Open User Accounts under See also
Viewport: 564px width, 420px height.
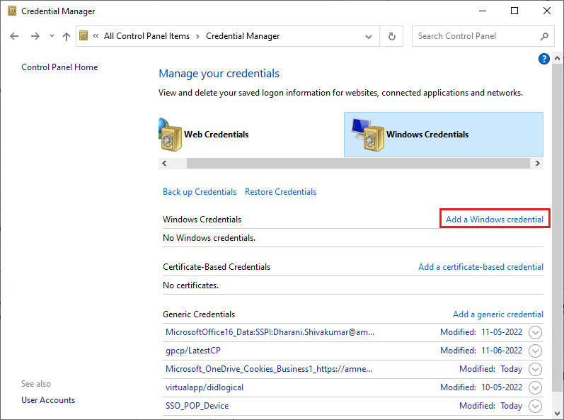pos(48,400)
